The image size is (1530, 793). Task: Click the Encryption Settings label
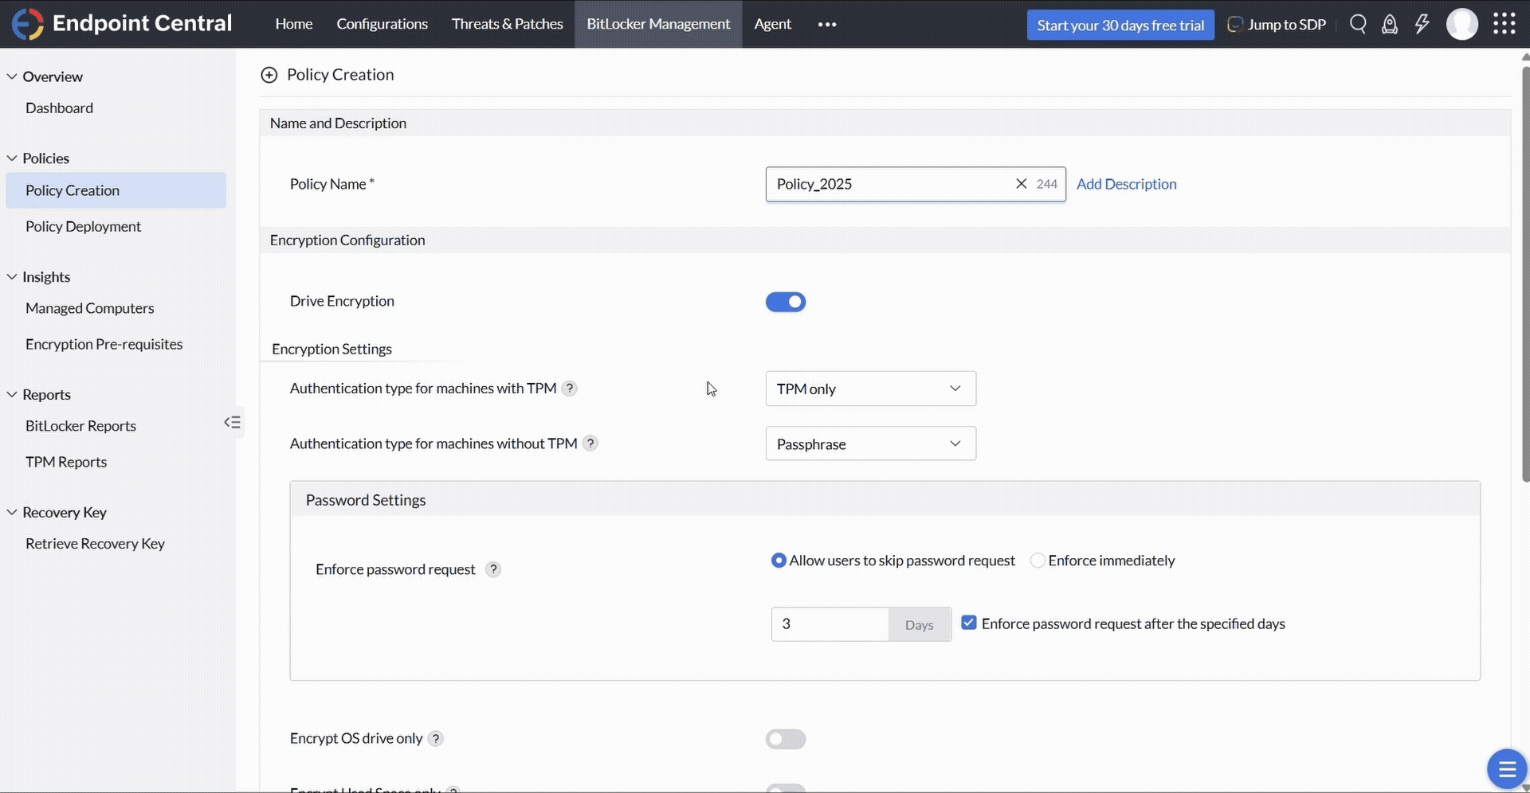coord(331,349)
